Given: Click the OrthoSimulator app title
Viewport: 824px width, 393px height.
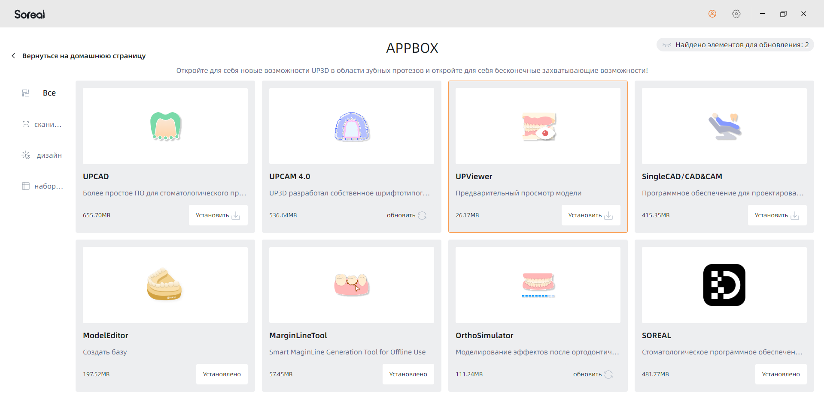Looking at the screenshot, I should tap(484, 336).
